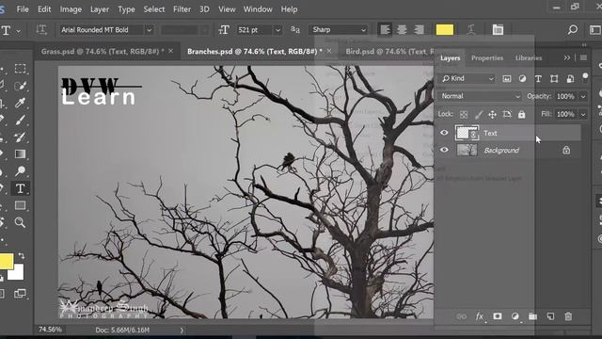This screenshot has height=339, width=602.
Task: Open Opacity dropdown arrow
Action: [x=583, y=96]
